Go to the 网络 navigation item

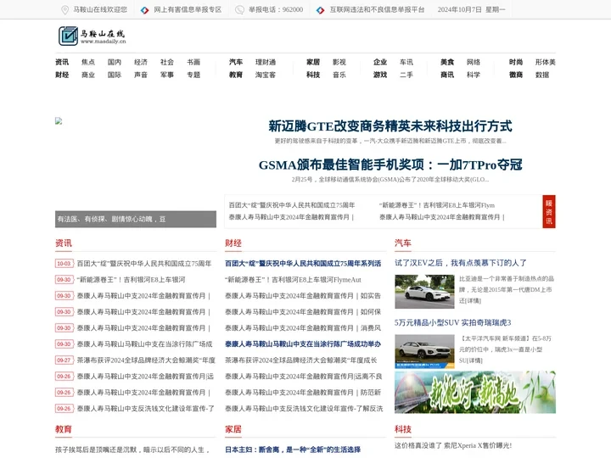473,62
